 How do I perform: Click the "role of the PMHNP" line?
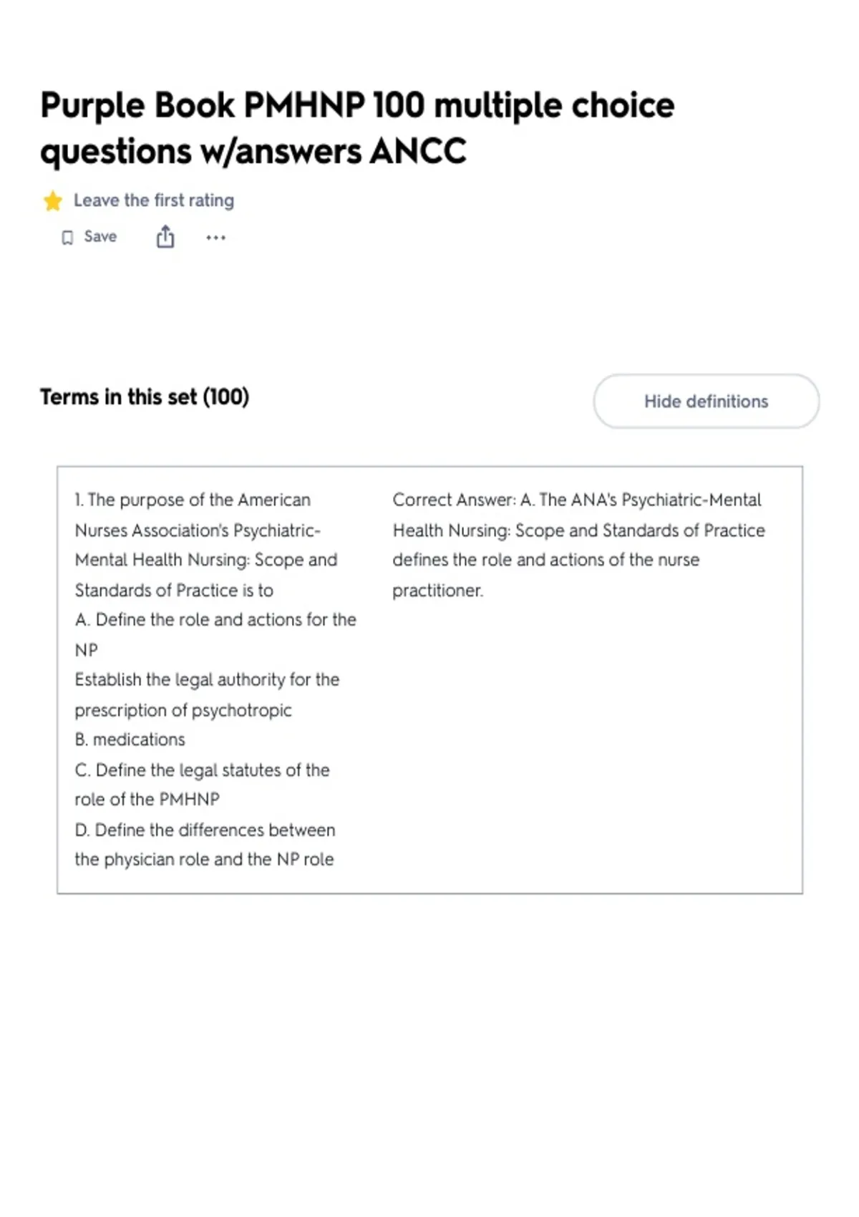pos(147,799)
